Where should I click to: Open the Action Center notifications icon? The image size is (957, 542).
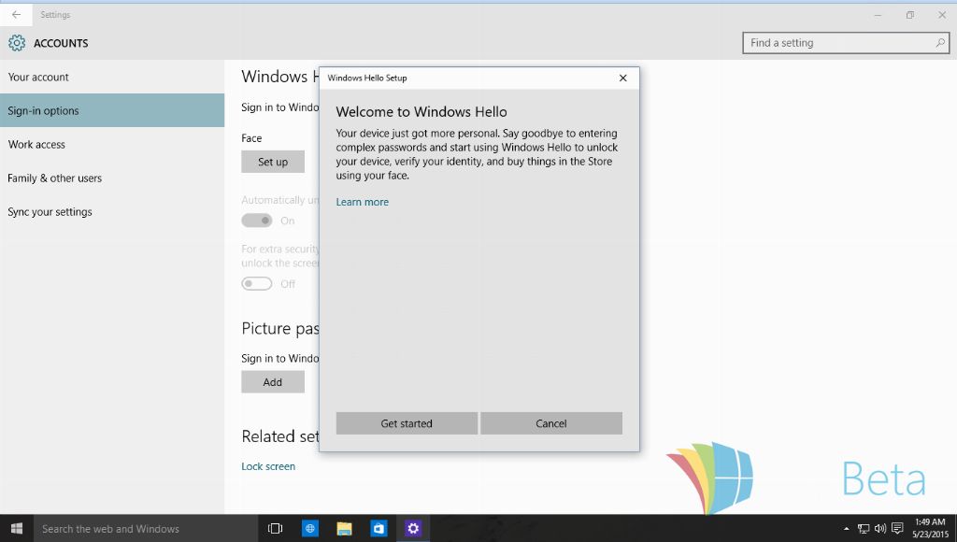pos(897,528)
